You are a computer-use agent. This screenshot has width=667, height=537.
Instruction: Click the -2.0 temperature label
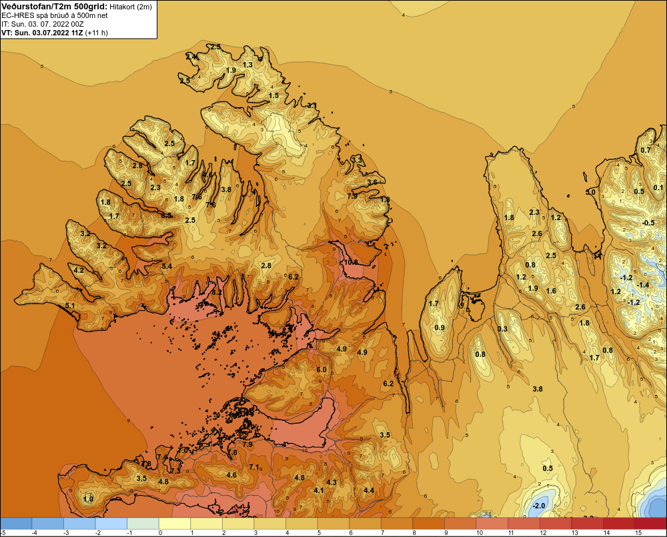coord(539,506)
